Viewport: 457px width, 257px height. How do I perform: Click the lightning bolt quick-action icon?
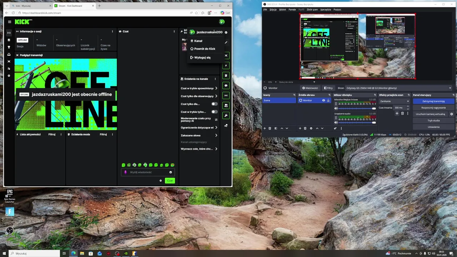[226, 66]
